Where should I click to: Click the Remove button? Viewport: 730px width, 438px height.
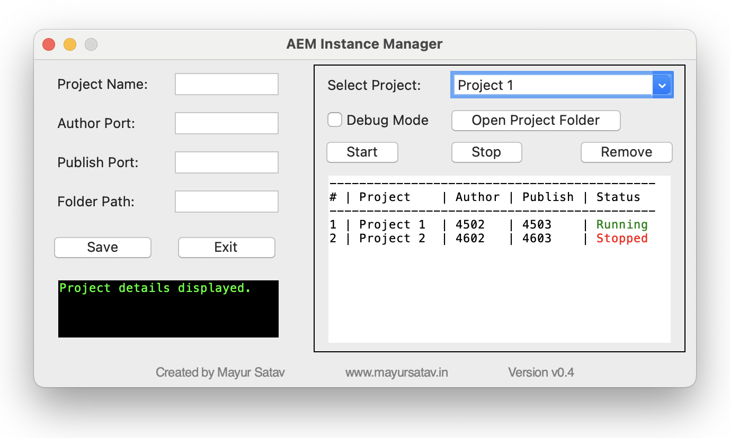point(626,152)
